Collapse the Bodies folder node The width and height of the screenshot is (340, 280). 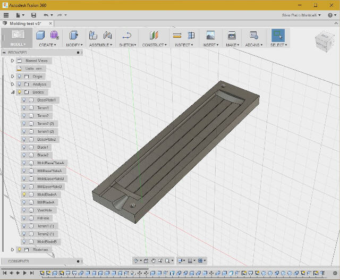(13, 92)
